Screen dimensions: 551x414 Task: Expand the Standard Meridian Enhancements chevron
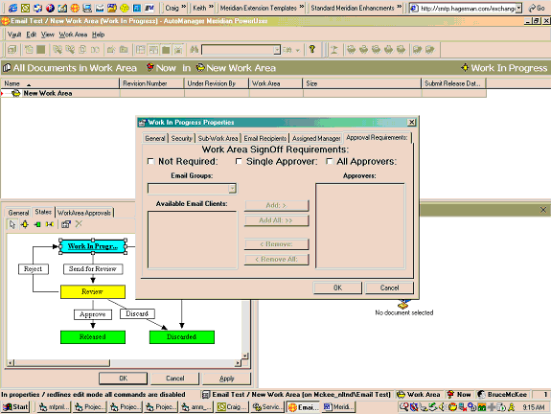400,7
